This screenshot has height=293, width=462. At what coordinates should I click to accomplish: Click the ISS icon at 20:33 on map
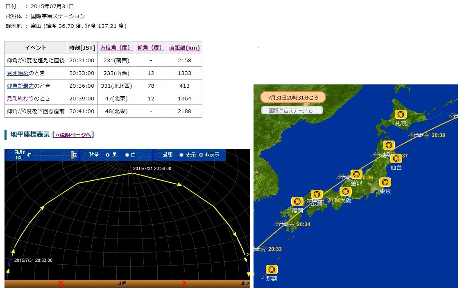point(260,249)
